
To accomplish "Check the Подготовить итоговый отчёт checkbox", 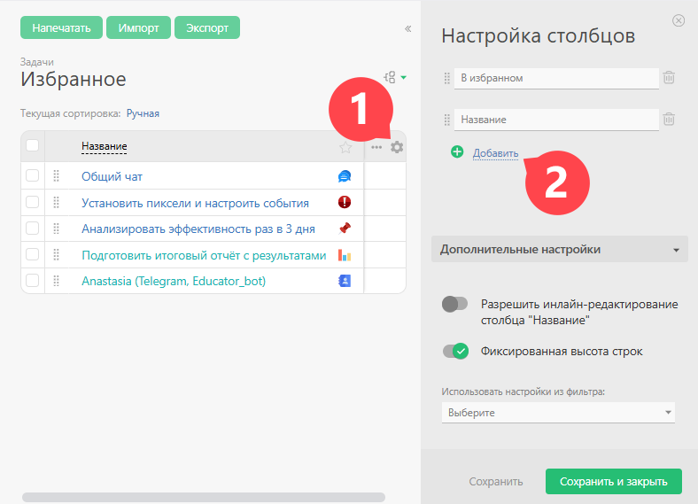I will coord(33,255).
